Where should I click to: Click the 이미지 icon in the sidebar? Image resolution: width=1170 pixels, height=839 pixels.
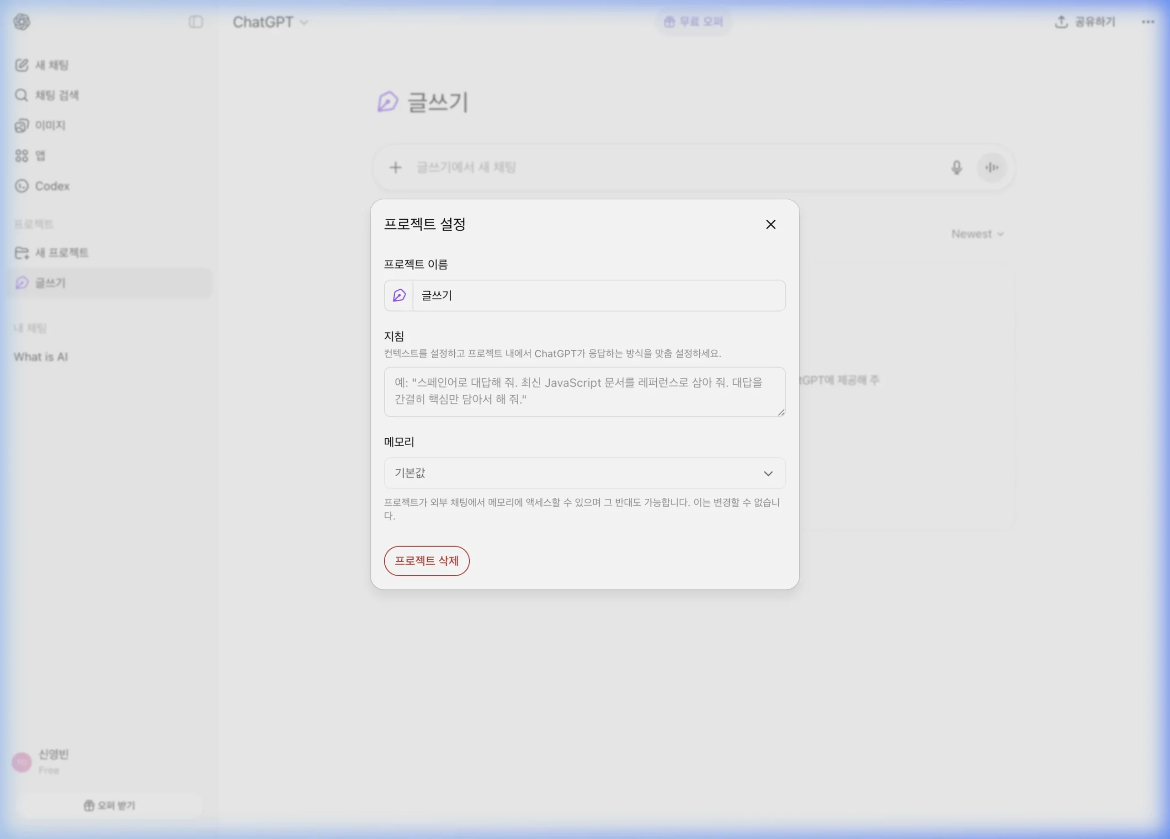21,125
